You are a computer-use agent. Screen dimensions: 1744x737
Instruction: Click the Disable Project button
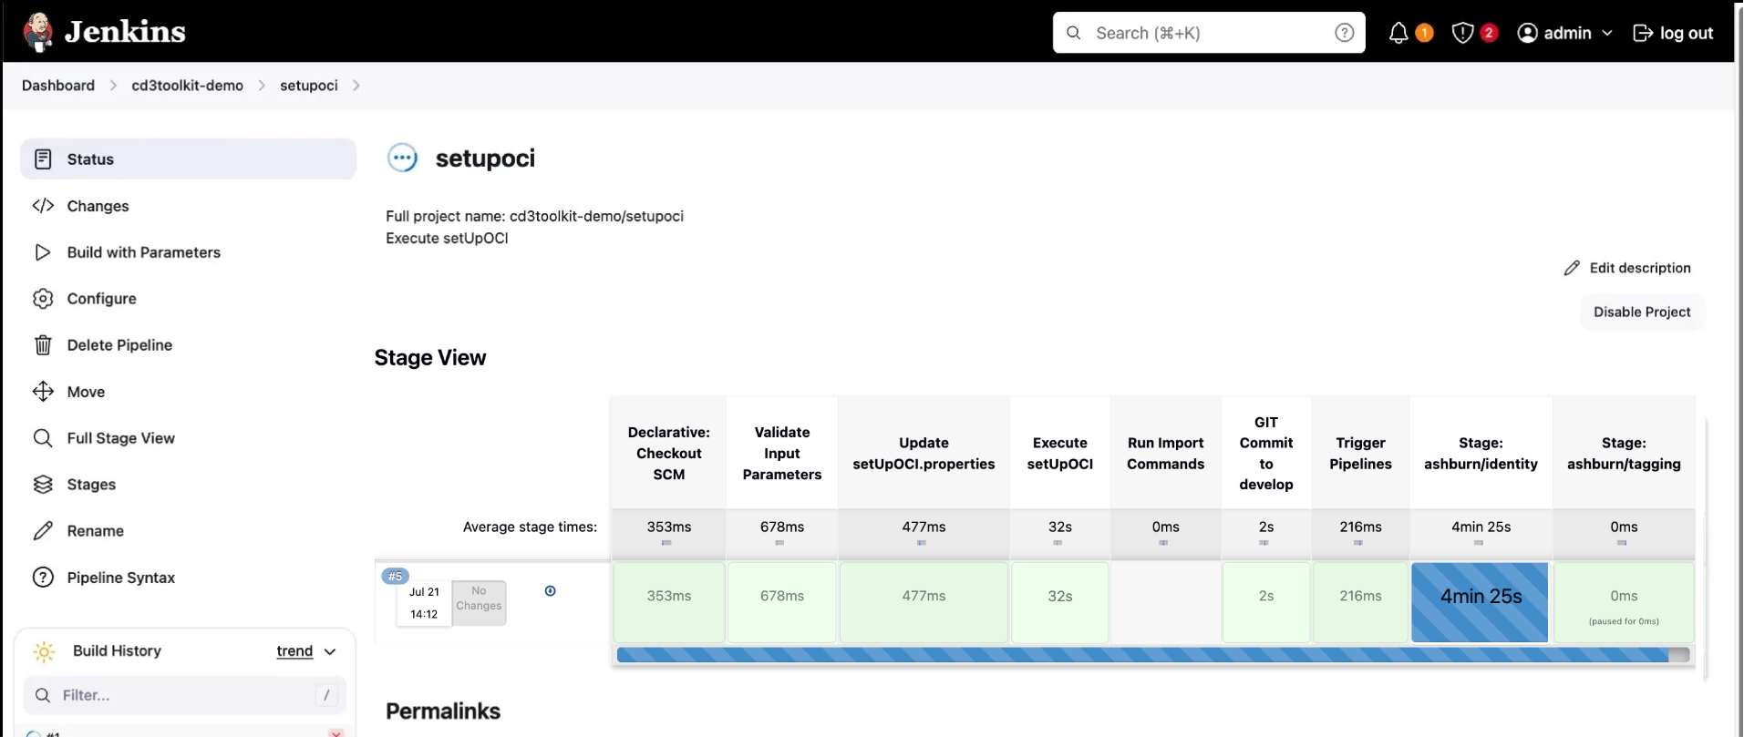point(1642,312)
